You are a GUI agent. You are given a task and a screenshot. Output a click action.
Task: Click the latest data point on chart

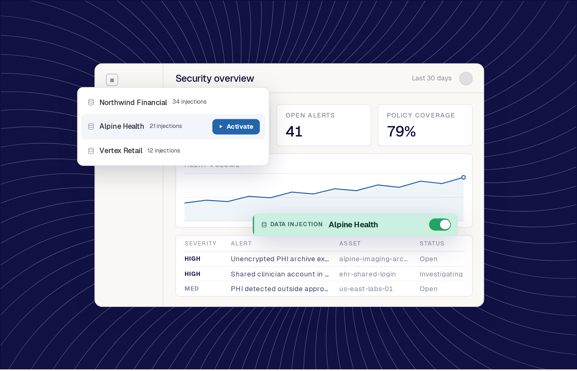(x=463, y=177)
